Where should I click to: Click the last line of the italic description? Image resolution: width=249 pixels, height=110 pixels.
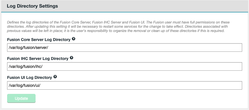coord(116,31)
